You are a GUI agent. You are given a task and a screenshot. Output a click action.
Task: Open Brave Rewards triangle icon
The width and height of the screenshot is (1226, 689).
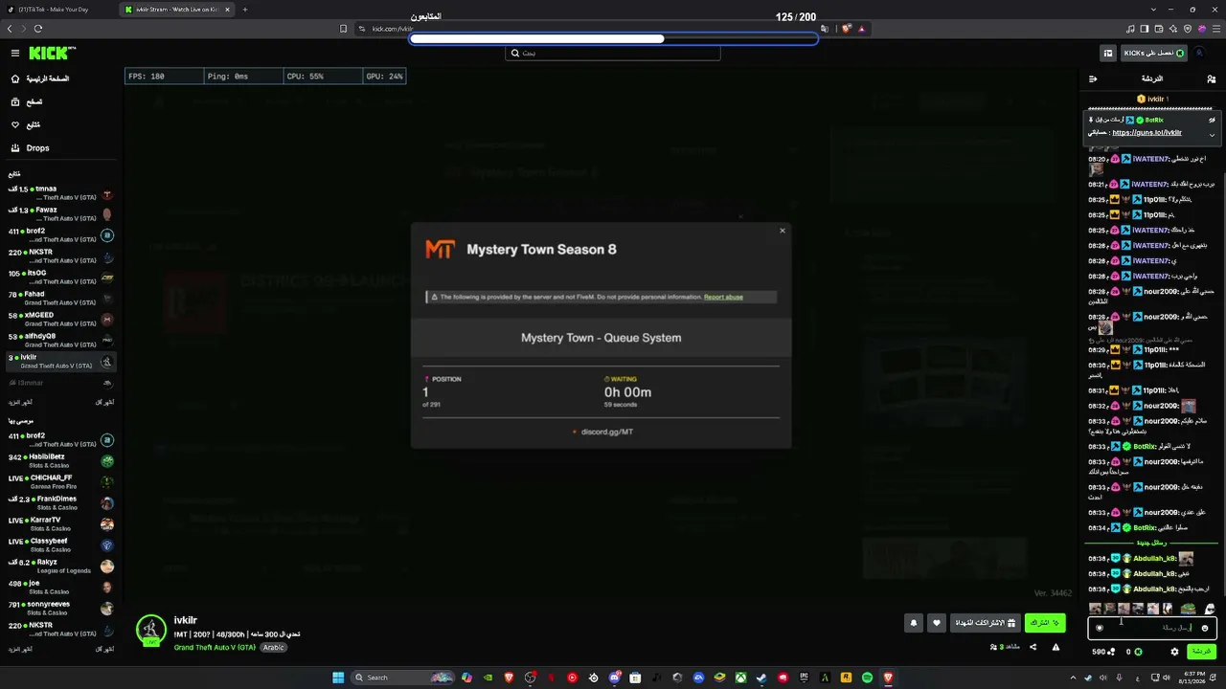coord(862,29)
